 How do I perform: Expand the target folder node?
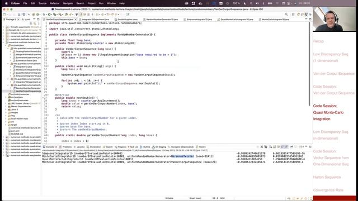tap(6, 125)
